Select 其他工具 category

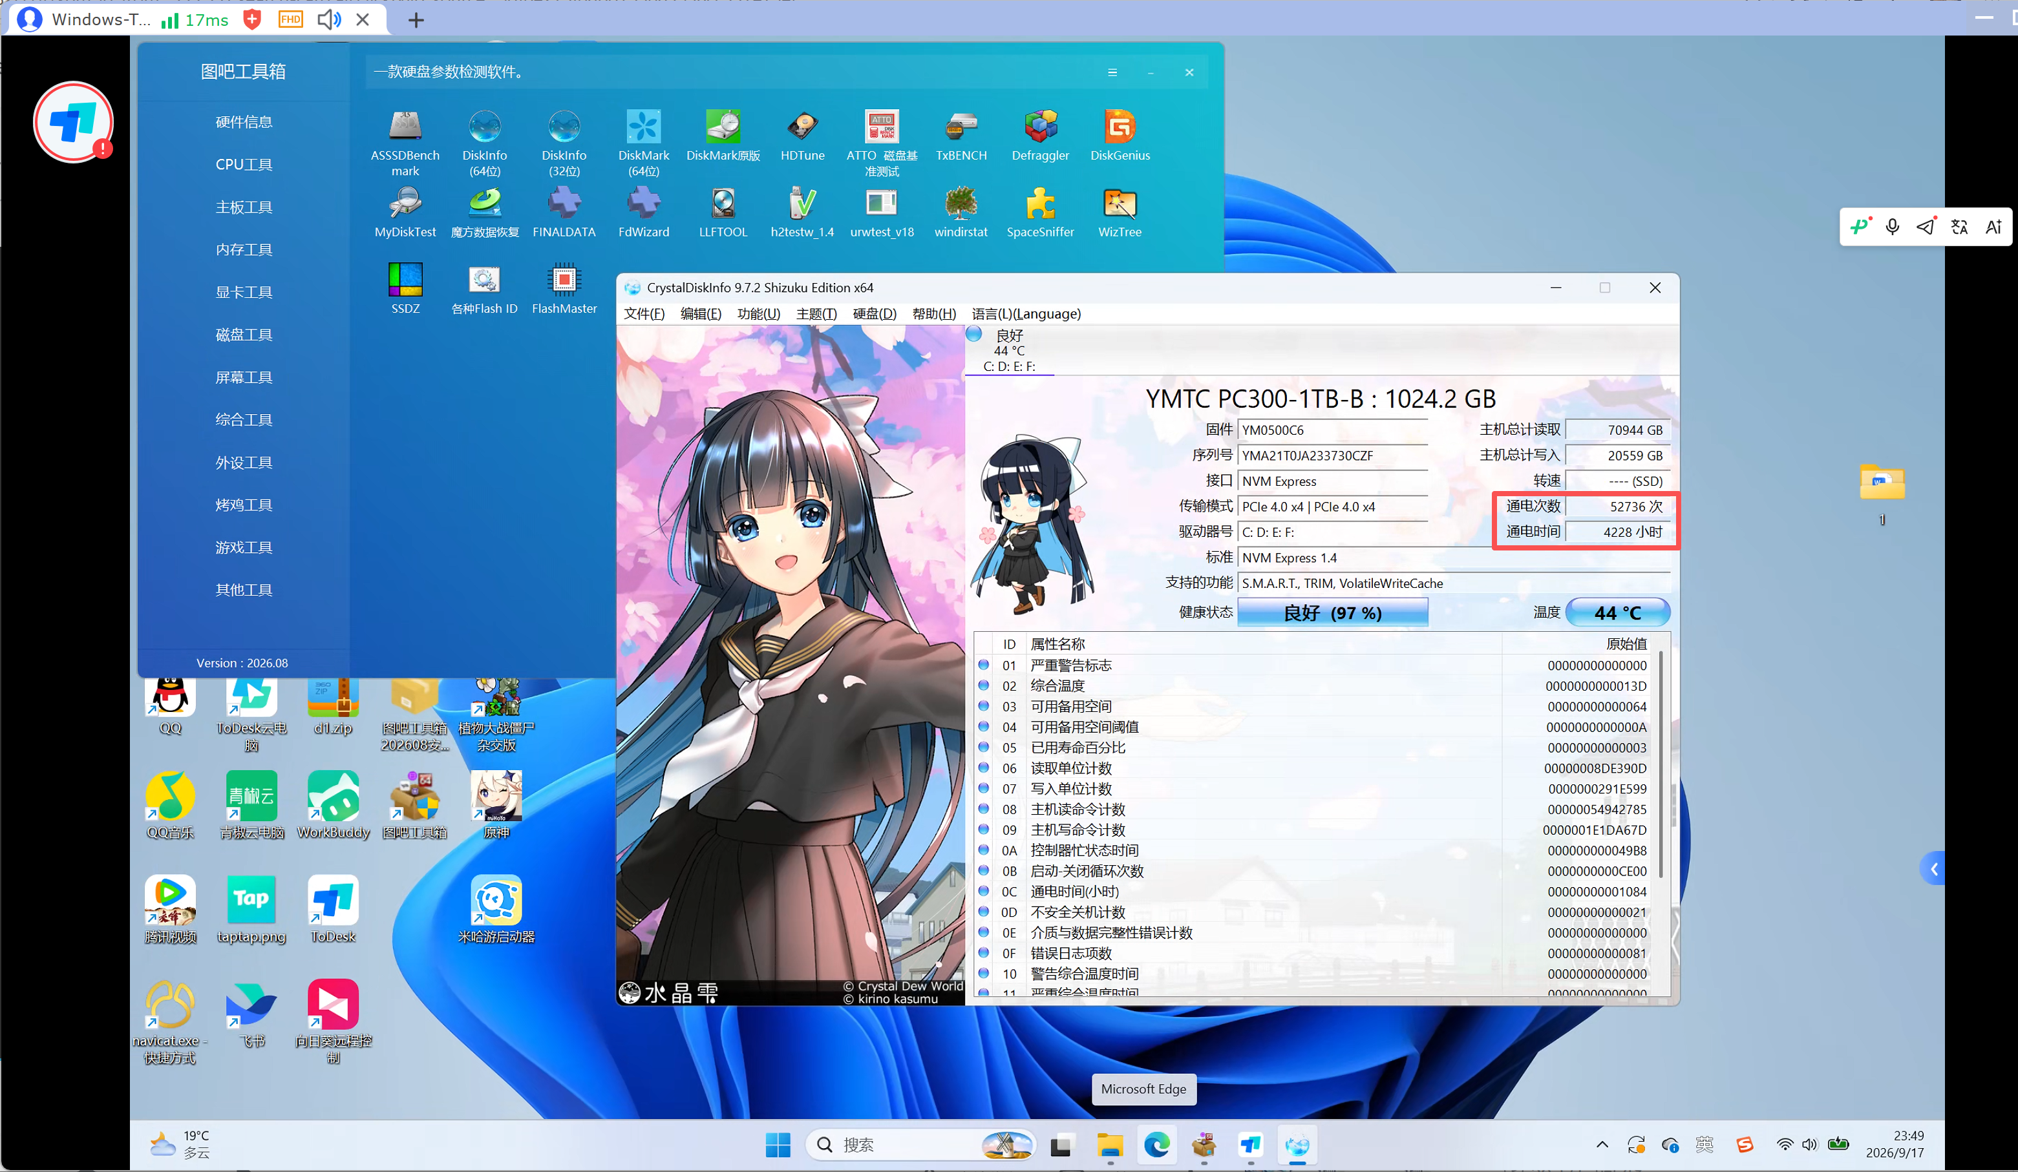click(x=244, y=589)
